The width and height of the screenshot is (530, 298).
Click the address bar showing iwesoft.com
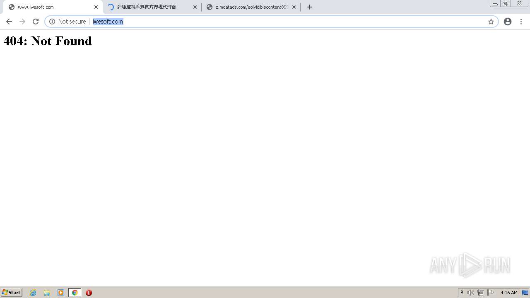tap(271, 22)
